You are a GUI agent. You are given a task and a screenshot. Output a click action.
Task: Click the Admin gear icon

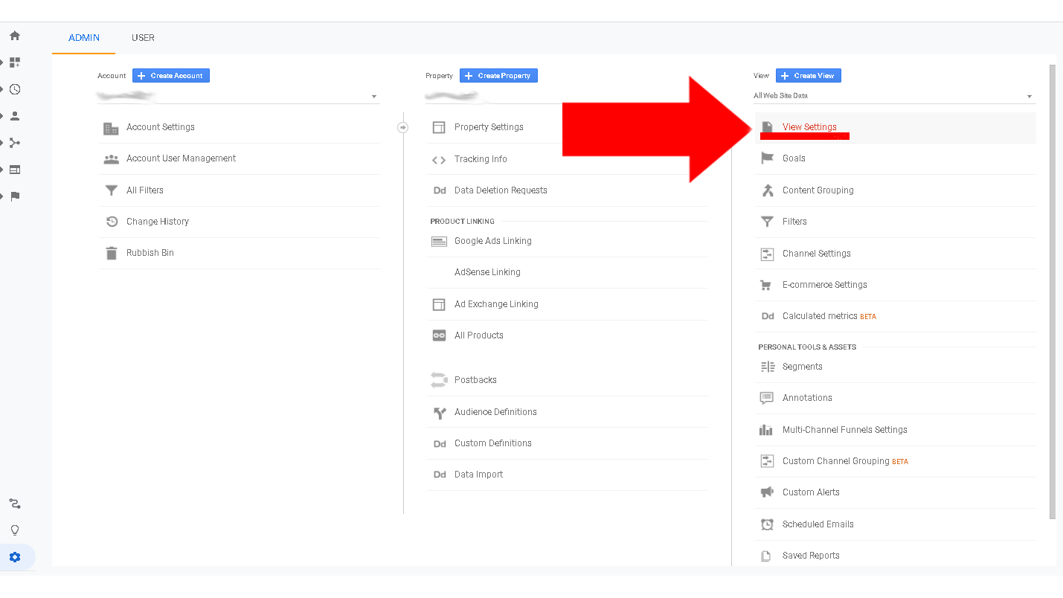(x=15, y=557)
